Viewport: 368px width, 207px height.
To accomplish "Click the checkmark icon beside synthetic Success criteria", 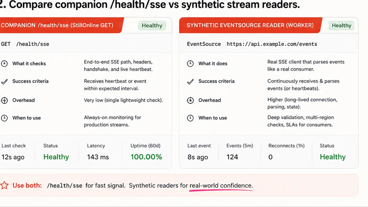I will (x=190, y=82).
